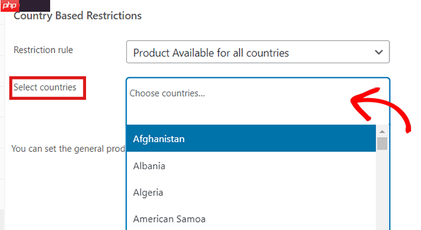Click the Restriction rule label
This screenshot has width=421, height=230.
click(x=43, y=50)
